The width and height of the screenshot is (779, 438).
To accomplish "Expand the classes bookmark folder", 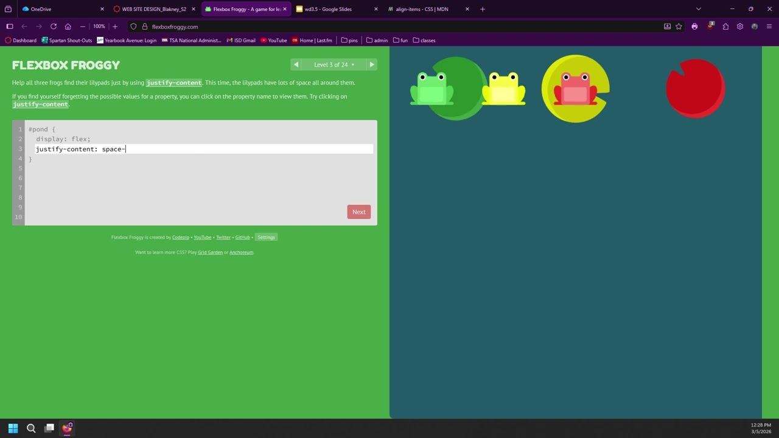I will (x=424, y=40).
